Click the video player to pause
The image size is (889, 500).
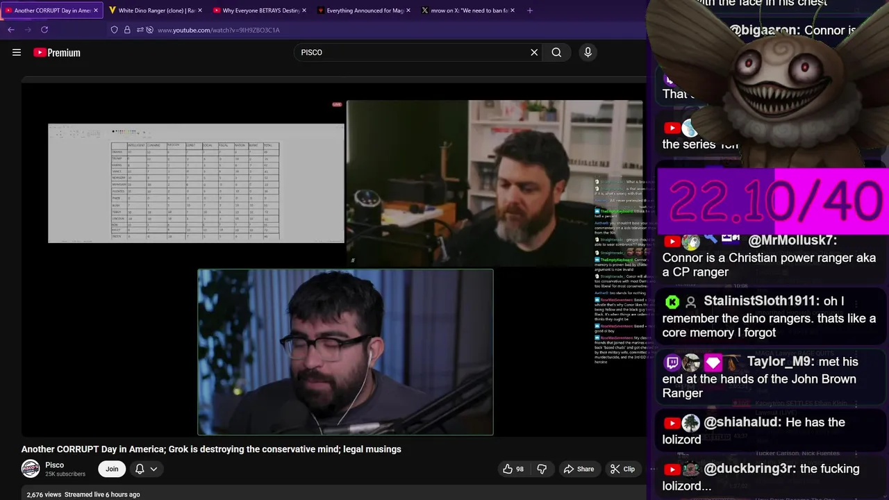[x=333, y=259]
